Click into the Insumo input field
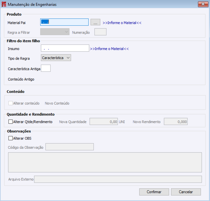The width and height of the screenshot is (210, 201). (x=65, y=48)
